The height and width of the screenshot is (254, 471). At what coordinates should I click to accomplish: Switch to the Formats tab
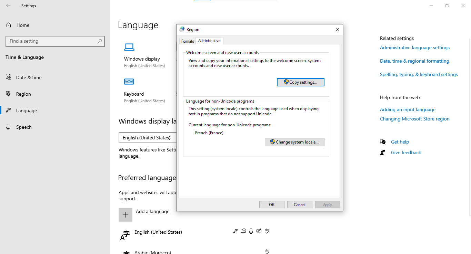[188, 41]
